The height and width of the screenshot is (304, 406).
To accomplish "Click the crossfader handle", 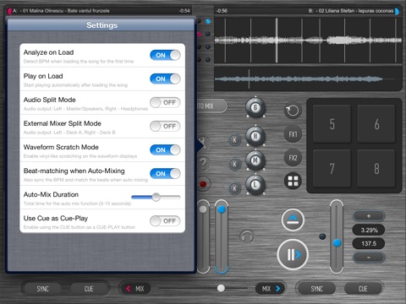I will [x=221, y=288].
